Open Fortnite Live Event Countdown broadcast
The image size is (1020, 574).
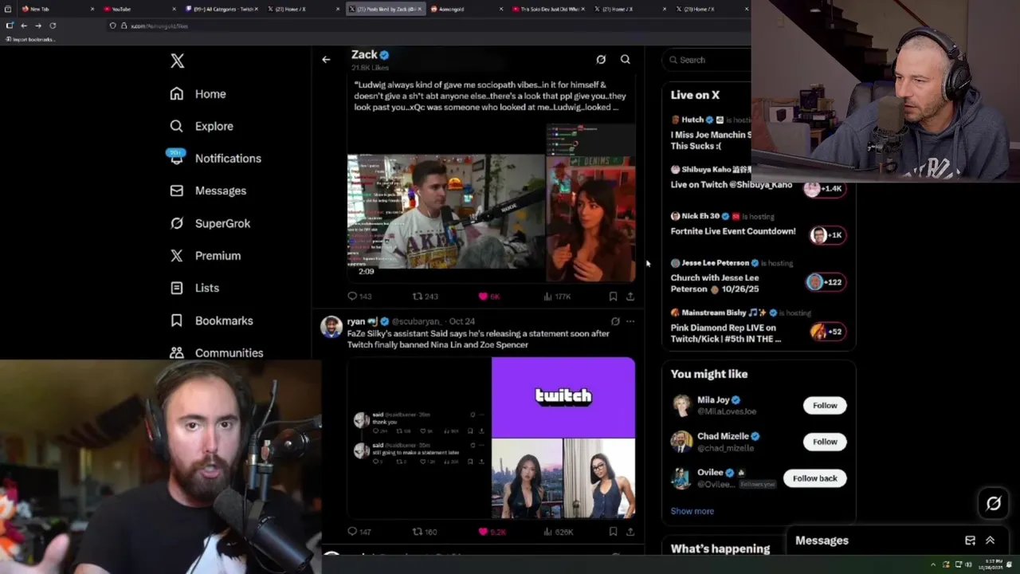pos(758,224)
